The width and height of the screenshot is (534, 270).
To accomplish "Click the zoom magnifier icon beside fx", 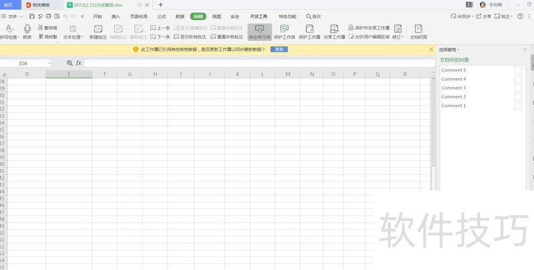I will [x=70, y=63].
